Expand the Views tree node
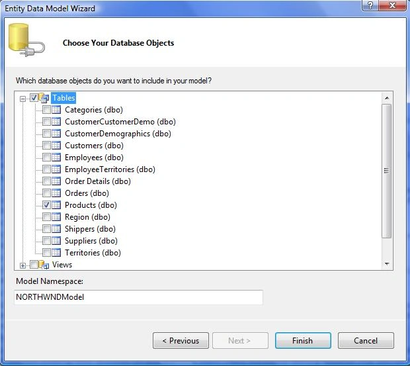 point(22,265)
